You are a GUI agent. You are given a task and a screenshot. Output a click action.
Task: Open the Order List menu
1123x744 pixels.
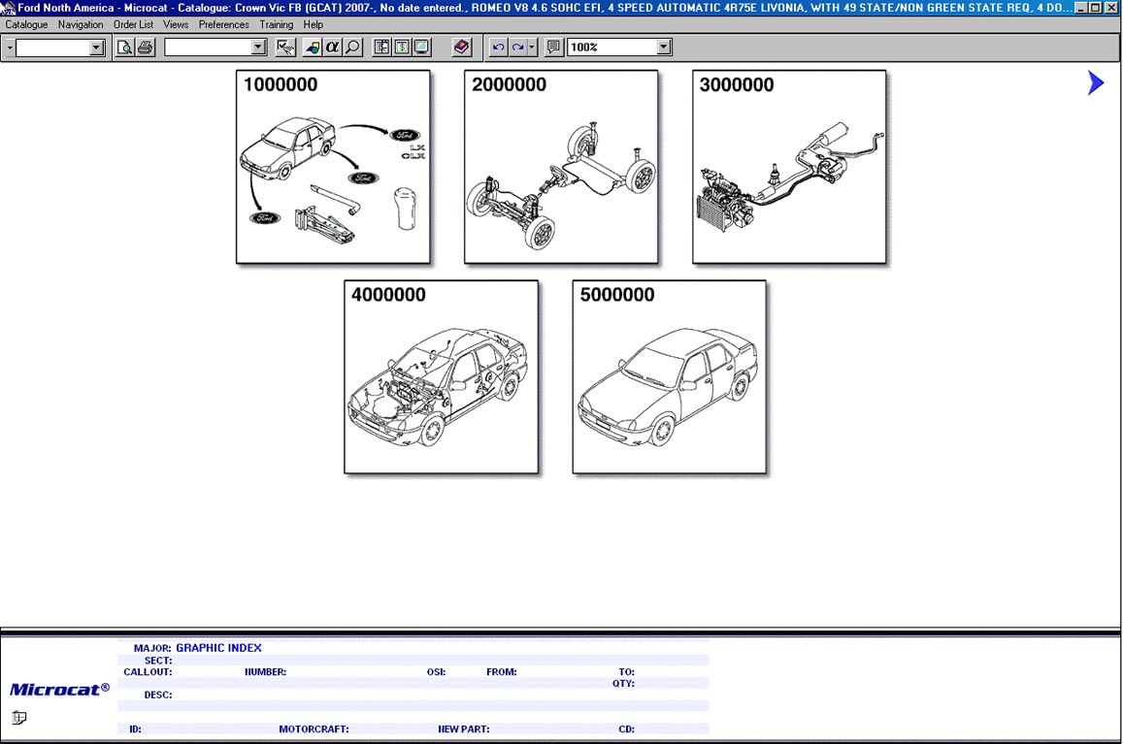(x=133, y=24)
